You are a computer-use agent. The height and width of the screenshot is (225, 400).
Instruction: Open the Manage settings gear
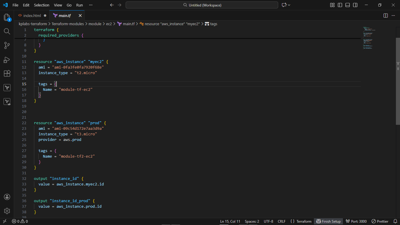click(7, 211)
